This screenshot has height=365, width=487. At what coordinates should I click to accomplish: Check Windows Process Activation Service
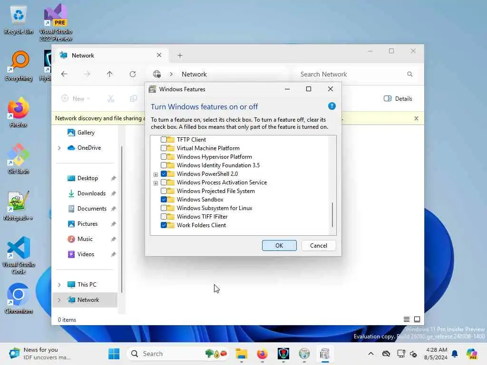click(164, 182)
